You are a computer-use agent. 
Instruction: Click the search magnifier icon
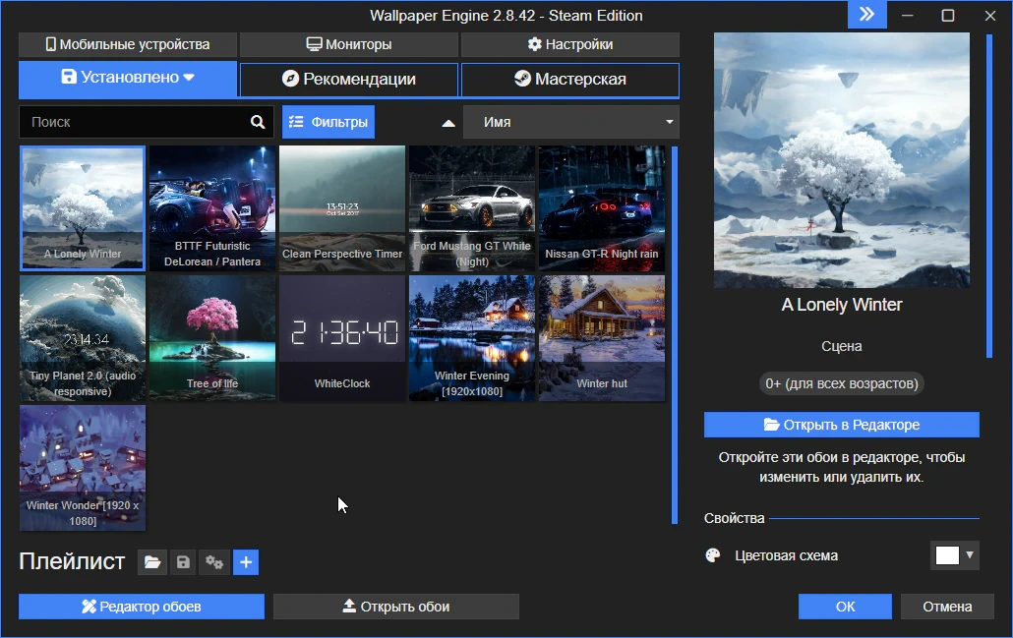click(x=257, y=122)
